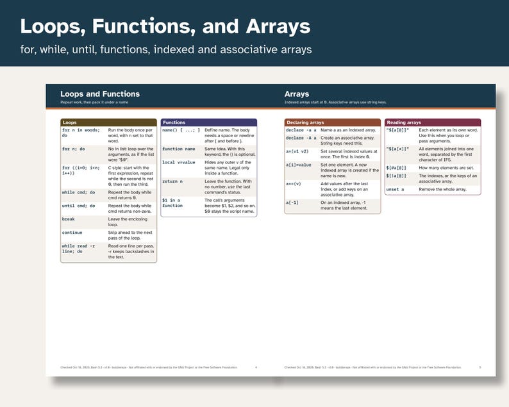The width and height of the screenshot is (509, 407).
Task: Click the 'continue' code cell
Action: point(72,233)
